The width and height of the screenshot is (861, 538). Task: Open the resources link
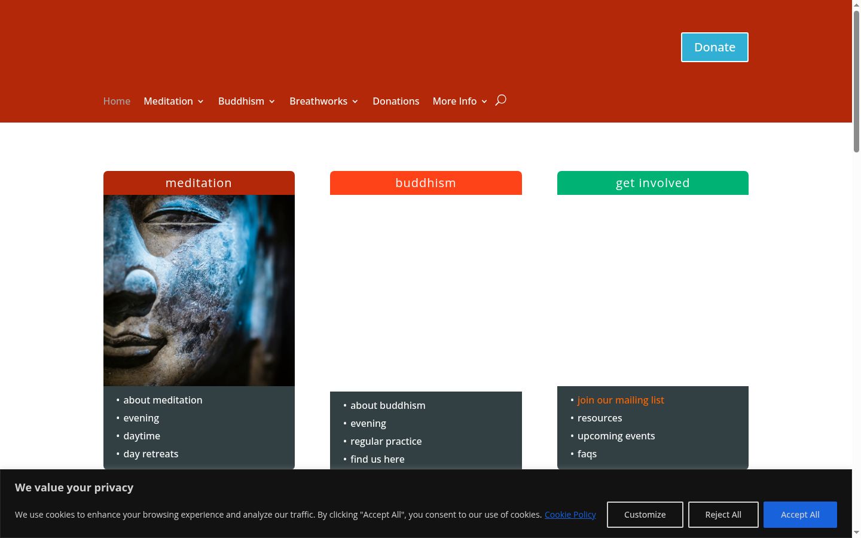click(x=600, y=418)
